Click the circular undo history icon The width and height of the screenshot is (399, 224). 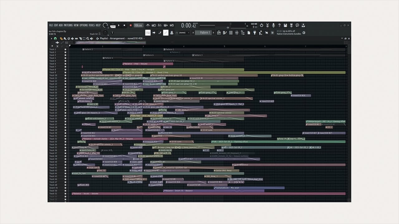(262, 25)
